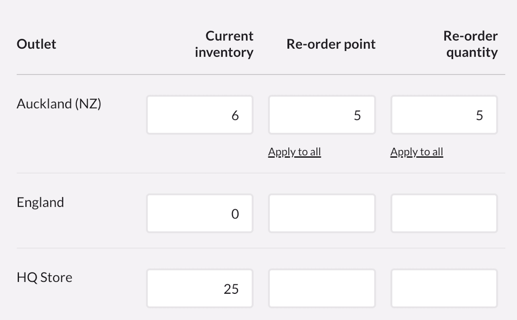Image resolution: width=517 pixels, height=320 pixels.
Task: Click the Auckland (NZ) re-order point field
Action: (321, 115)
